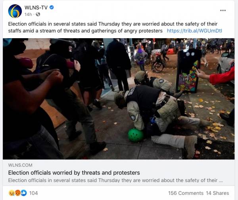Click the post caption about election officials
This screenshot has width=238, height=200.
coord(113,27)
